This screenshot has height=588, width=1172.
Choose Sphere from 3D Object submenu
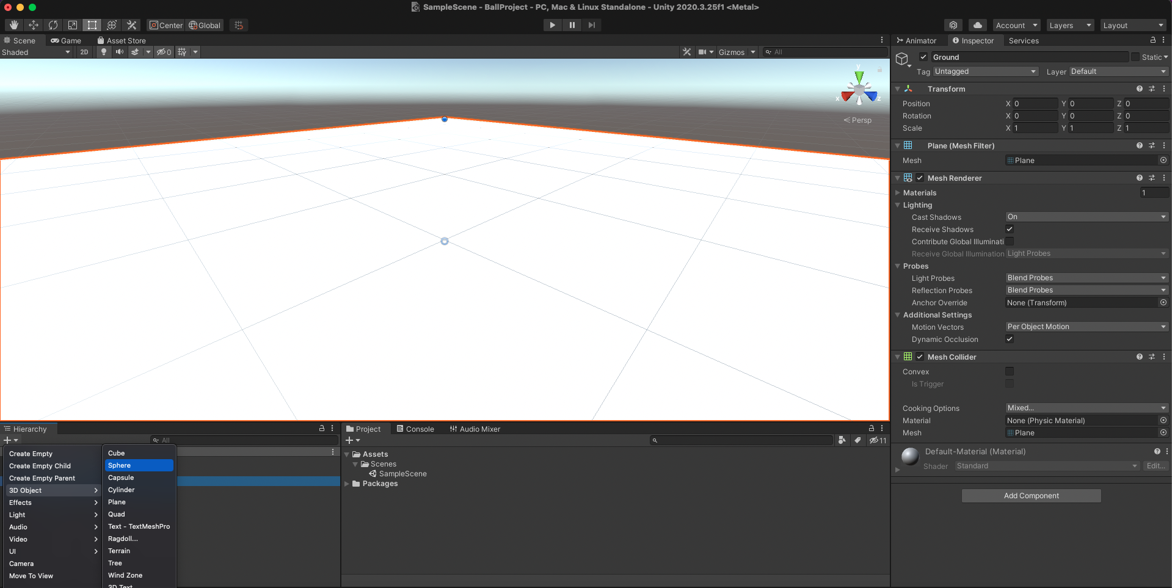(139, 465)
